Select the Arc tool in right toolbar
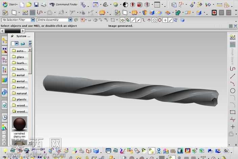Image resolution: width=238 pixels, height=159 pixels. pyautogui.click(x=233, y=83)
